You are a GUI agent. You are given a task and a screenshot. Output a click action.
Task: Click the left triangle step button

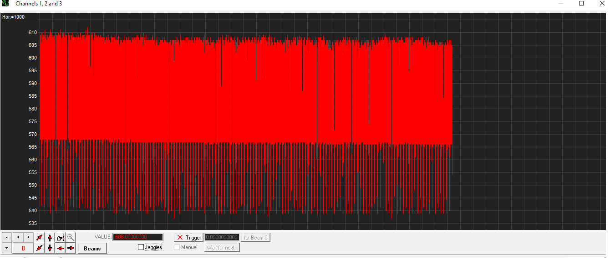[17, 237]
